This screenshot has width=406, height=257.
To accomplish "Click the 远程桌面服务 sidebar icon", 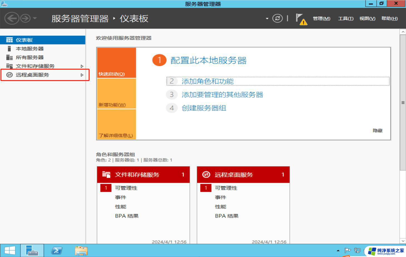I will click(9, 75).
